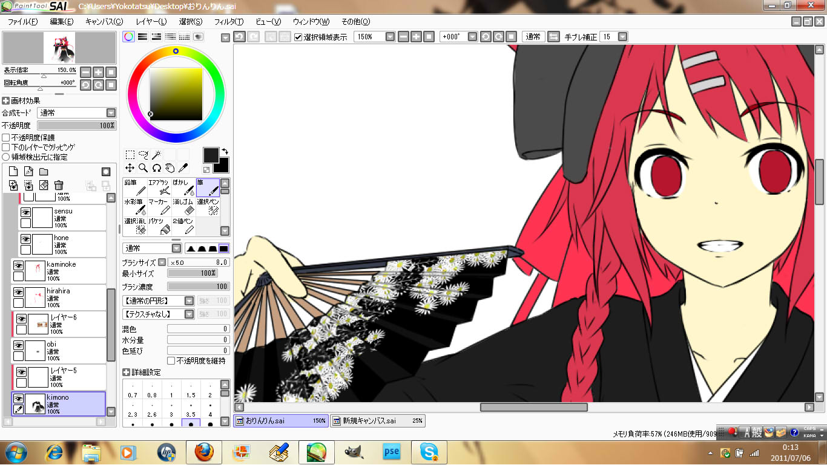Clear the layer with eraser-page icon
This screenshot has width=827, height=465.
click(x=44, y=185)
